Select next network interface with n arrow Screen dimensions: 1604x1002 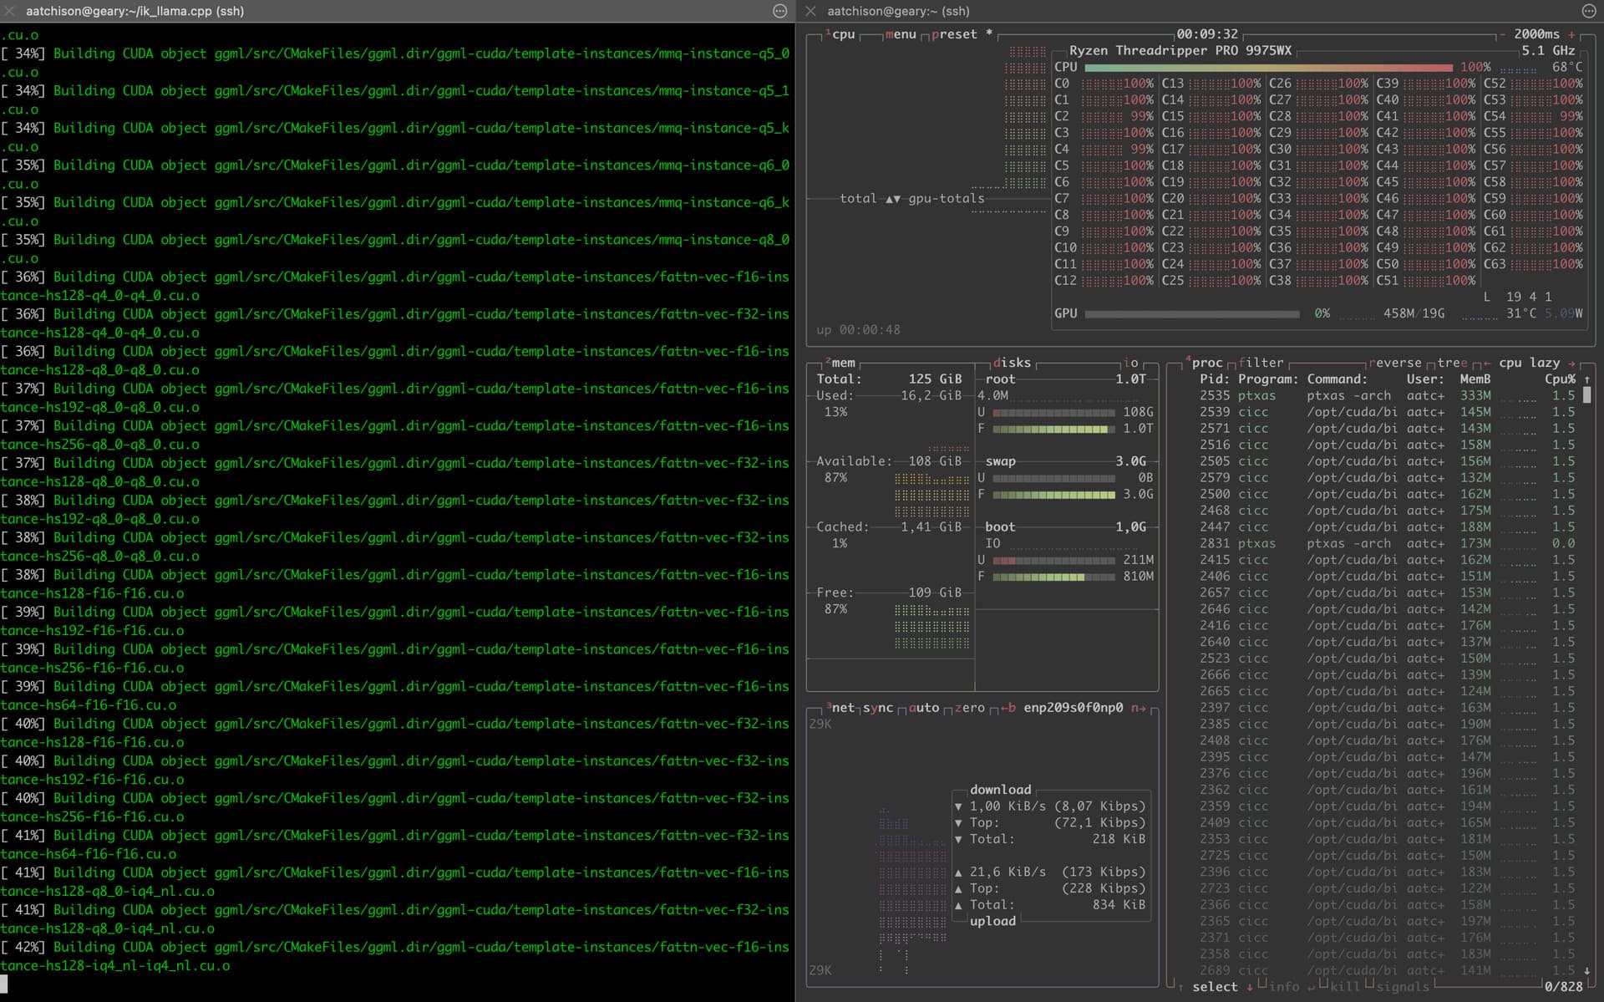[1139, 708]
